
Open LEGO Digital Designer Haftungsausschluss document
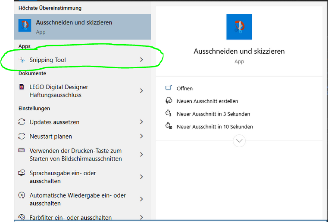point(82,91)
